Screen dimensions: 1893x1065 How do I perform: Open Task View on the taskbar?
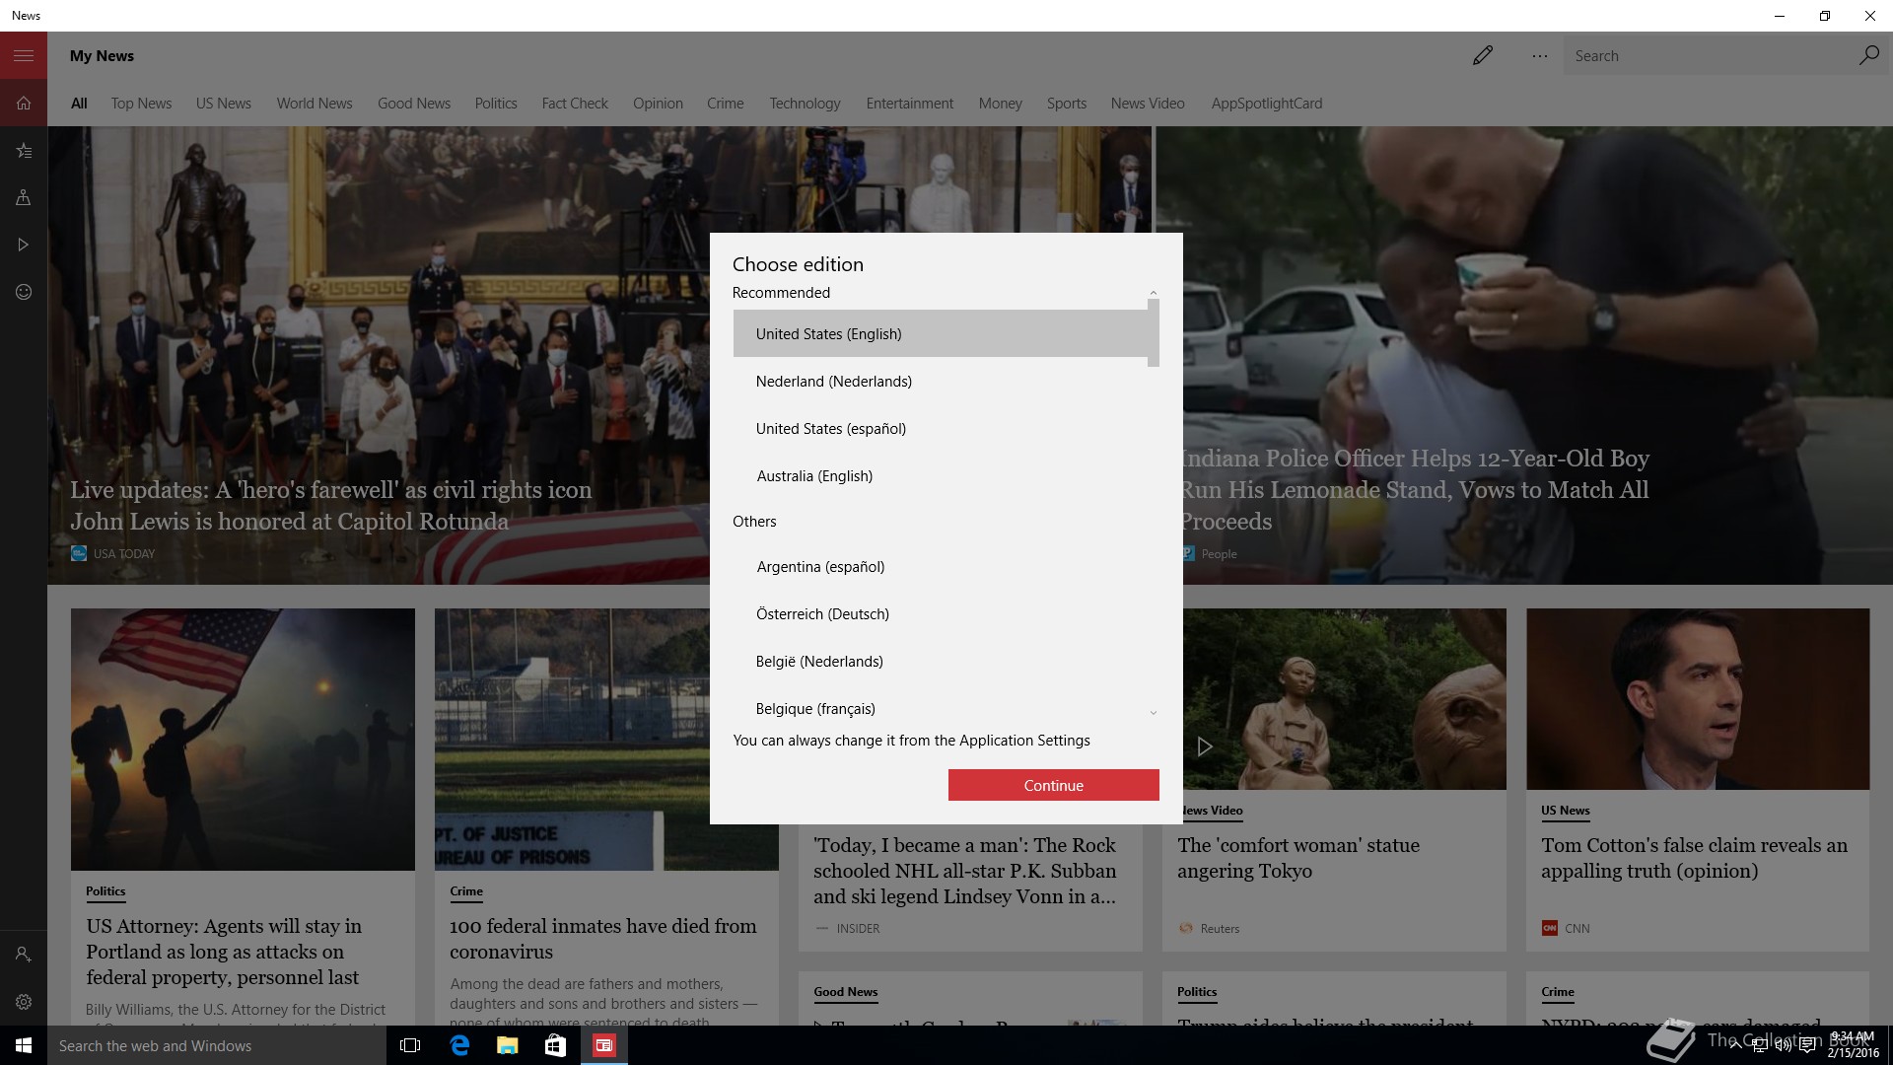pyautogui.click(x=410, y=1045)
